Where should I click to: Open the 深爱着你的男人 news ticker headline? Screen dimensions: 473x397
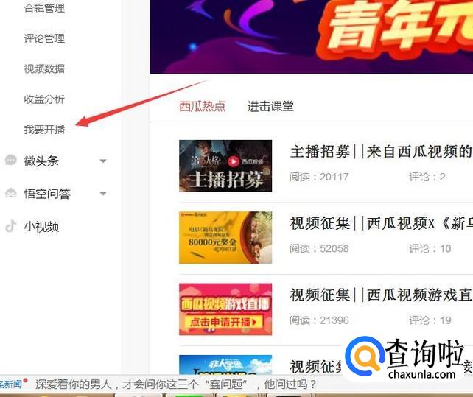pos(175,384)
